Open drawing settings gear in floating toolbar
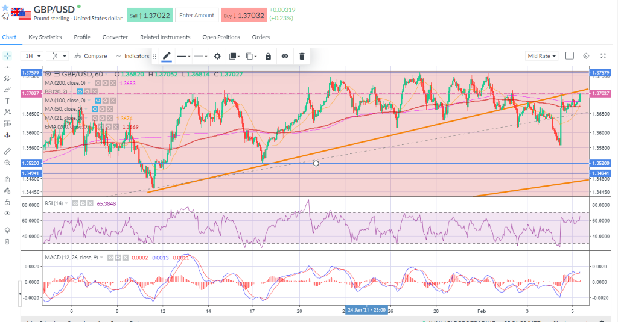 [x=217, y=56]
